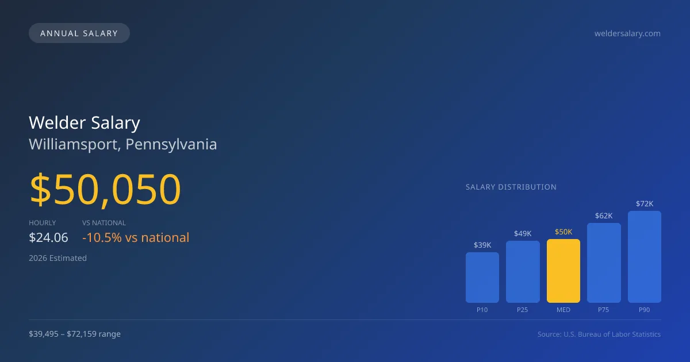The height and width of the screenshot is (362, 690).
Task: Click the HOURLY label
Action: 43,223
